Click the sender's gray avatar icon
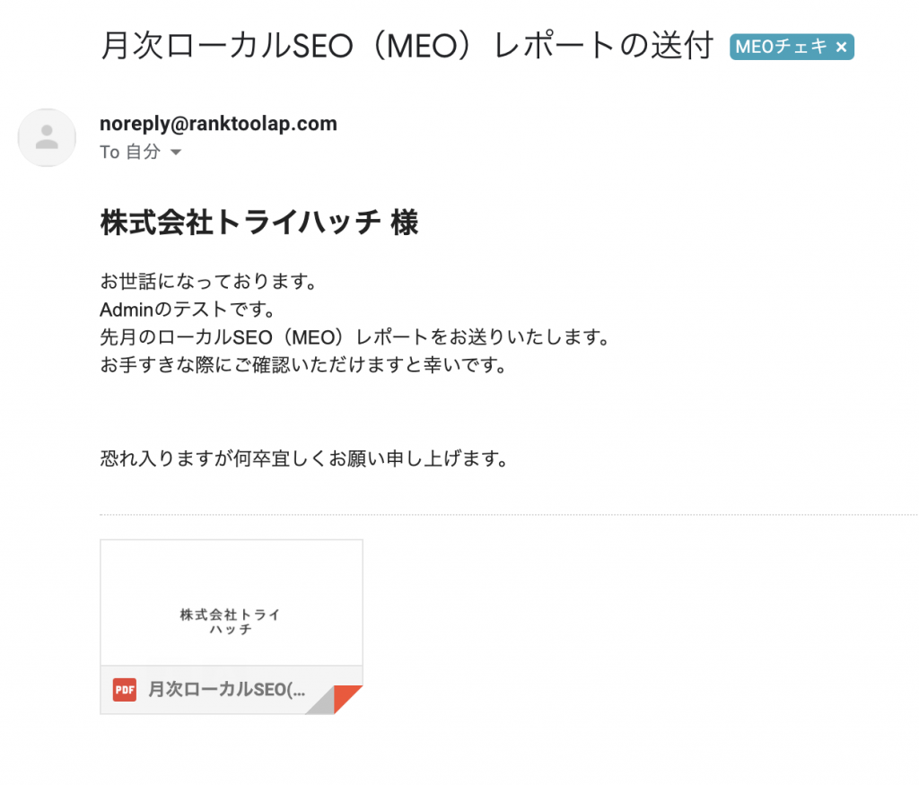This screenshot has height=785, width=919. click(47, 137)
